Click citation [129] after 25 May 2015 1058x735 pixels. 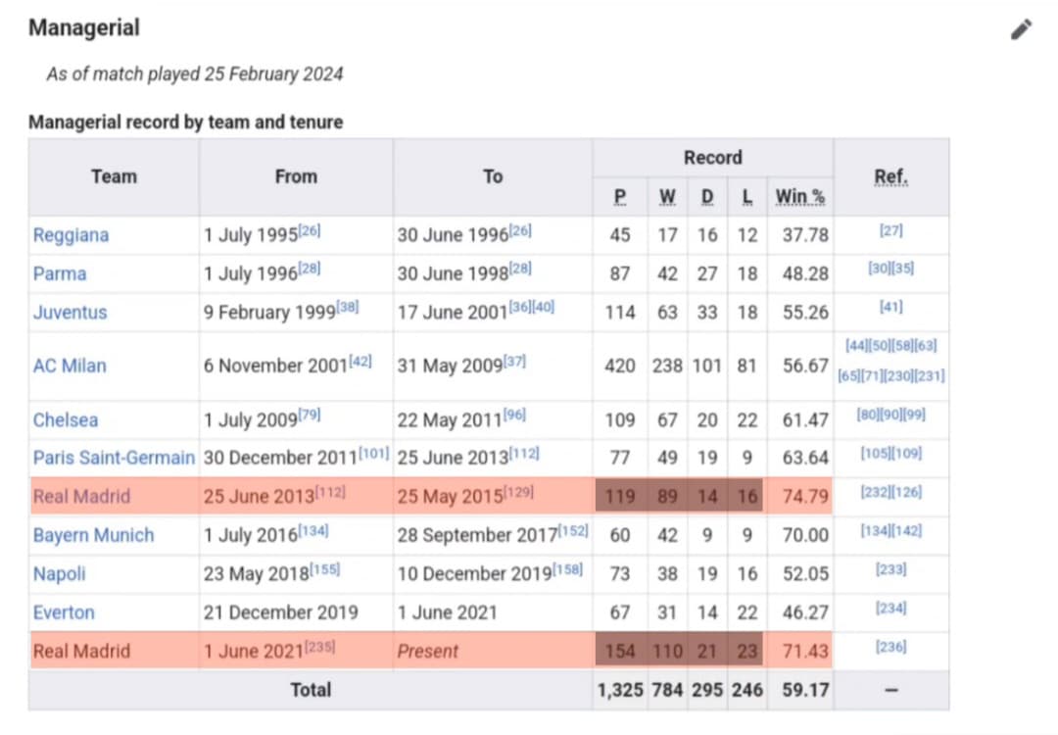pyautogui.click(x=519, y=492)
